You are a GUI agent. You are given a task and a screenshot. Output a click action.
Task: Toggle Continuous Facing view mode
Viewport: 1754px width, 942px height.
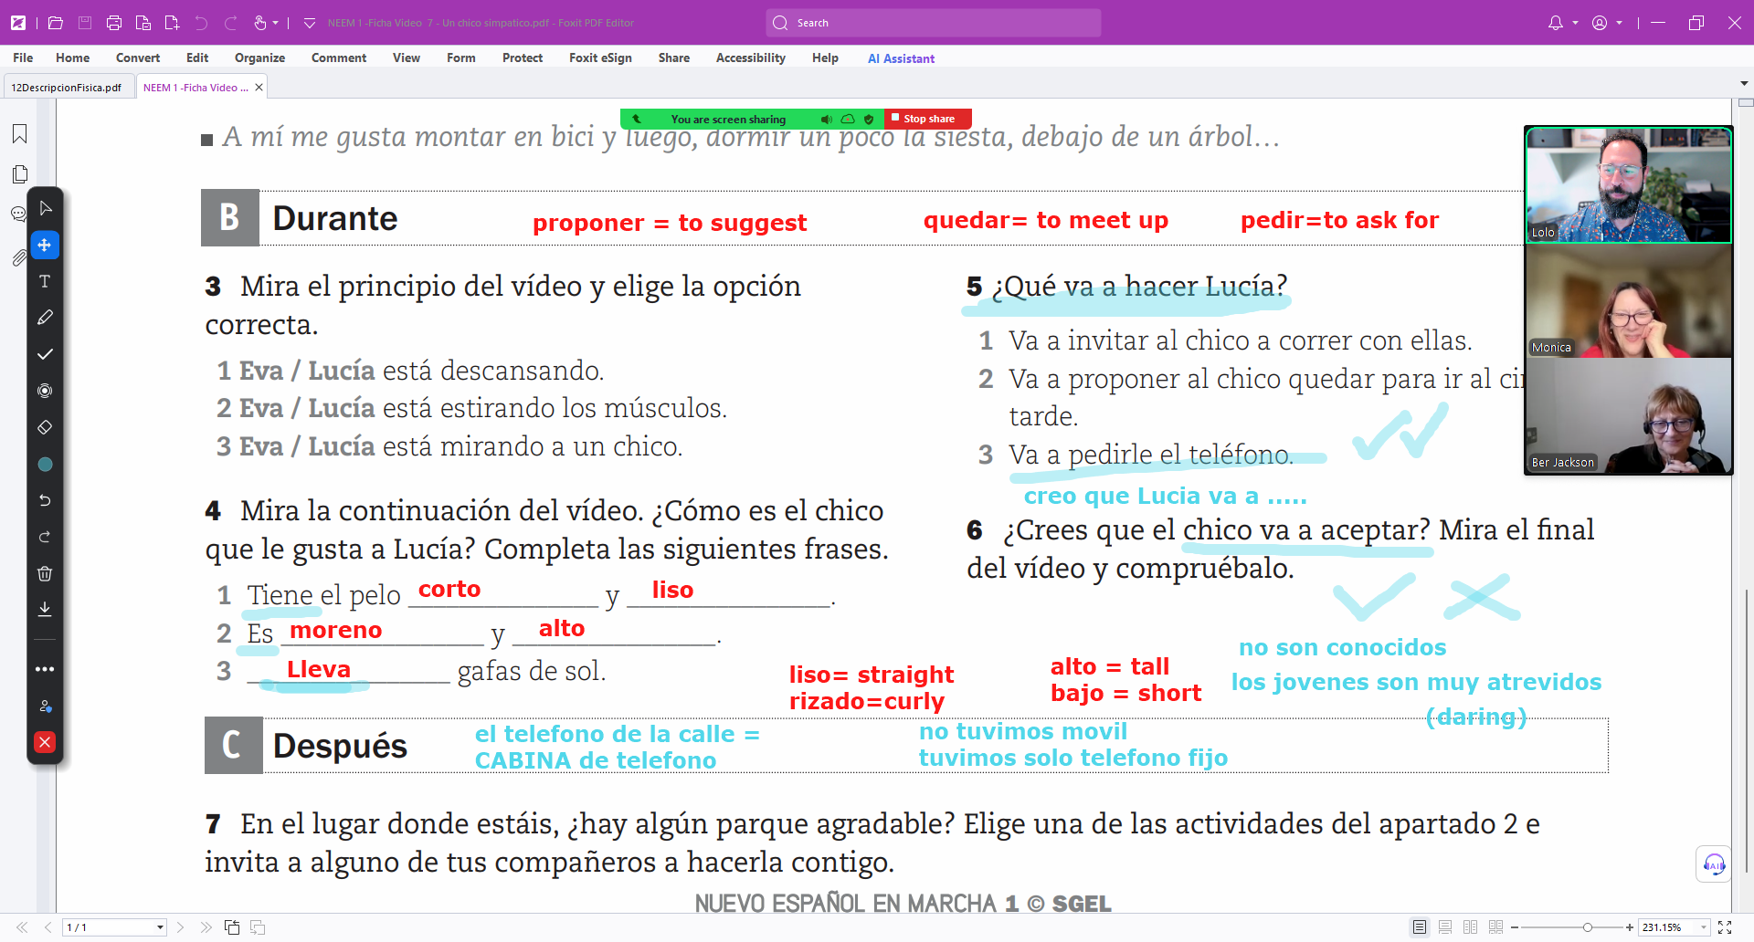click(1495, 927)
